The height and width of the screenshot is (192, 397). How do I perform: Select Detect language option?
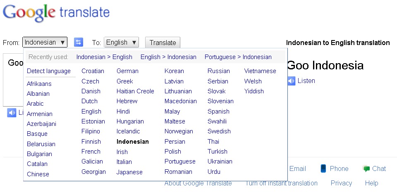49,71
